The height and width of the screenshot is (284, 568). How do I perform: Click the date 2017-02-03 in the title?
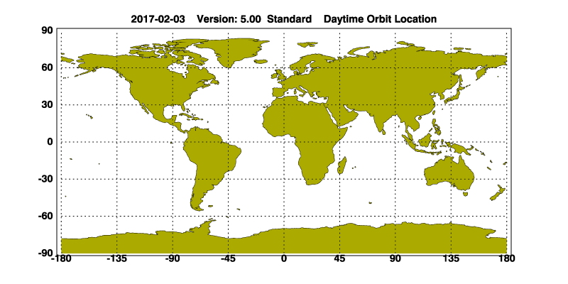pyautogui.click(x=158, y=18)
